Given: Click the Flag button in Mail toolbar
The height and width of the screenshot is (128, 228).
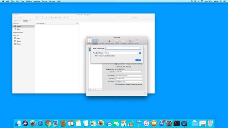Looking at the screenshot, I should click(65, 17).
